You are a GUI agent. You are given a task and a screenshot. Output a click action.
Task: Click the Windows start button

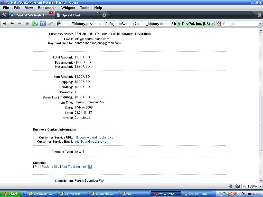[x=10, y=194]
